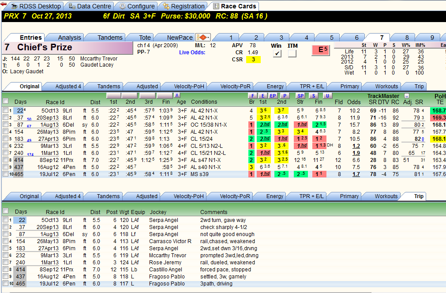Viewport: 446px width, 293px height.
Task: Switch to the Data Centre tab
Action: click(x=90, y=6)
